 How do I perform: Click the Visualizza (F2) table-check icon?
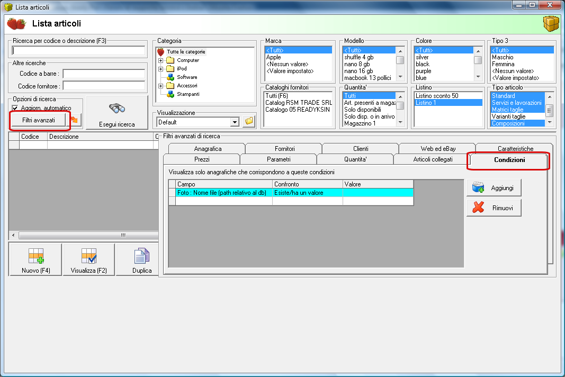[88, 256]
